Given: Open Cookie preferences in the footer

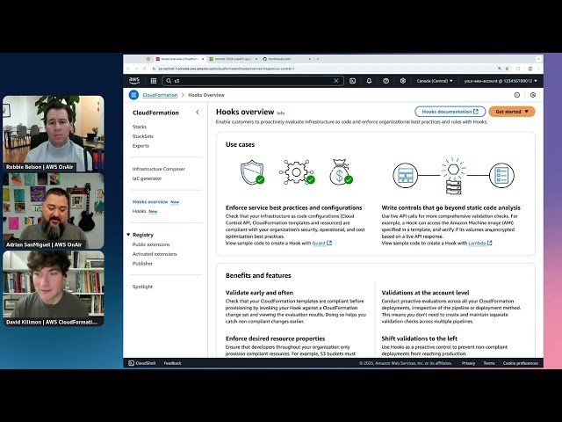Looking at the screenshot, I should (521, 363).
